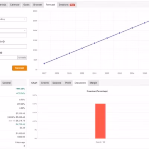The height and width of the screenshot is (149, 149).
Task: Click the 2031 x-axis label
Action: (95, 73)
